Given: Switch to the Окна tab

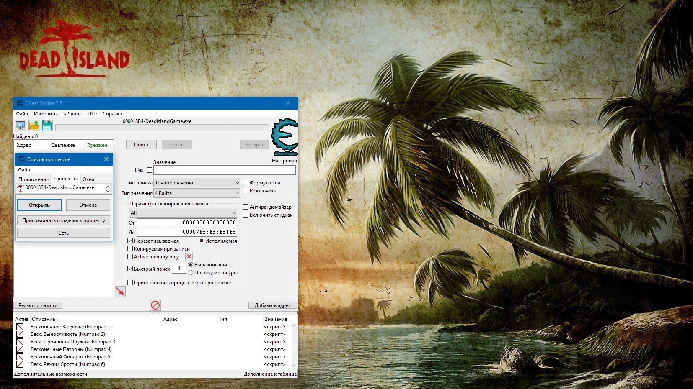Looking at the screenshot, I should 89,179.
